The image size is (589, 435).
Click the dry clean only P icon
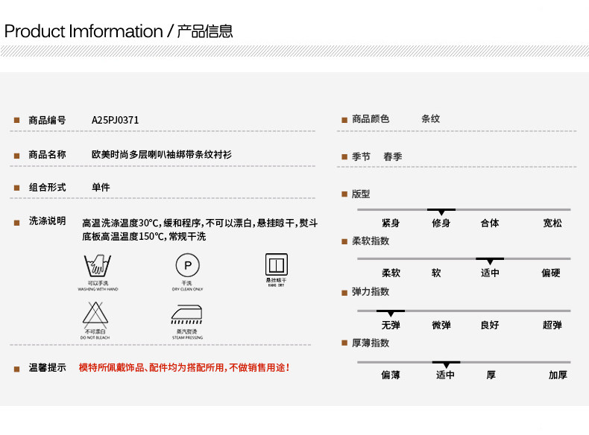(187, 265)
